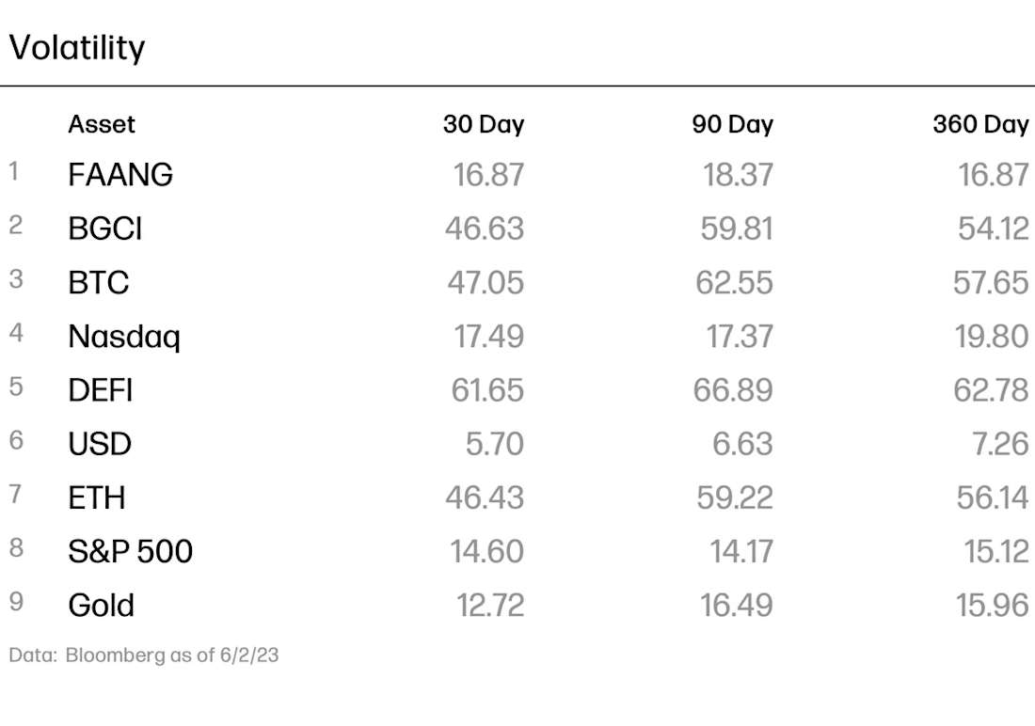Viewport: 1035px width, 726px height.
Task: Select the USD asset label
Action: pyautogui.click(x=100, y=444)
